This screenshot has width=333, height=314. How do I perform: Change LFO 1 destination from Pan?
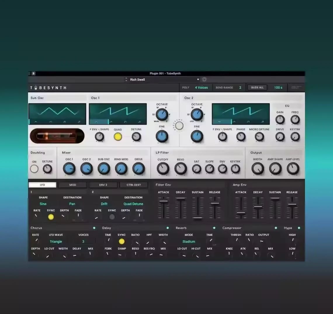tap(72, 204)
